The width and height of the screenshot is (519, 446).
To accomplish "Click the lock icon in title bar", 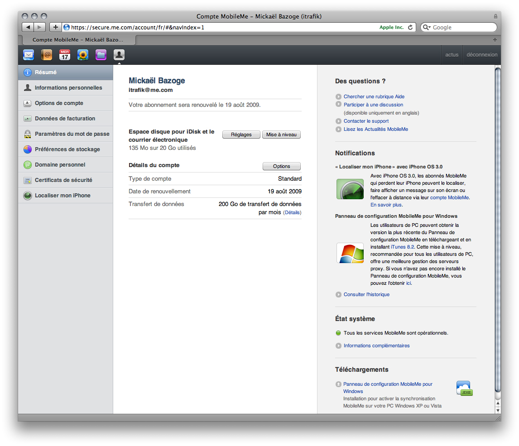I will (x=495, y=16).
